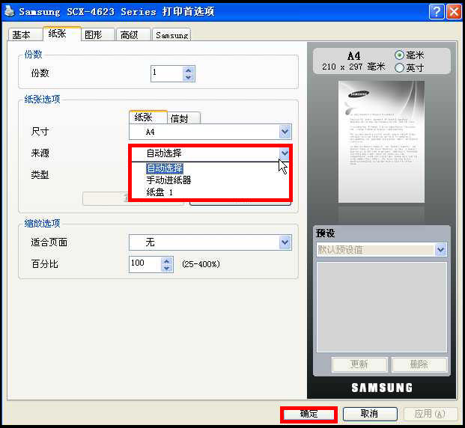This screenshot has width=465, height=428.
Task: Click the 删除 preset button
Action: pos(419,364)
